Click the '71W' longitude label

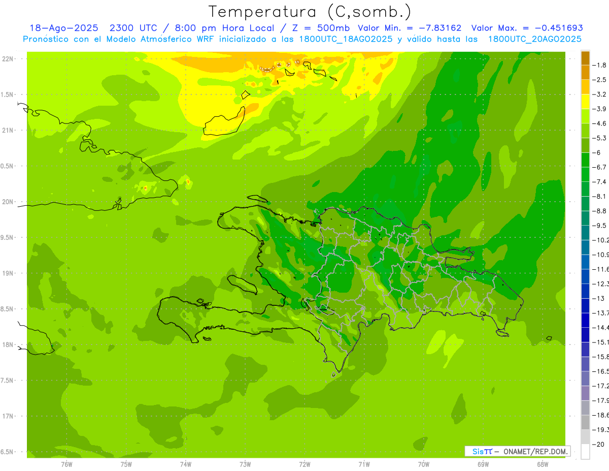pos(364,464)
